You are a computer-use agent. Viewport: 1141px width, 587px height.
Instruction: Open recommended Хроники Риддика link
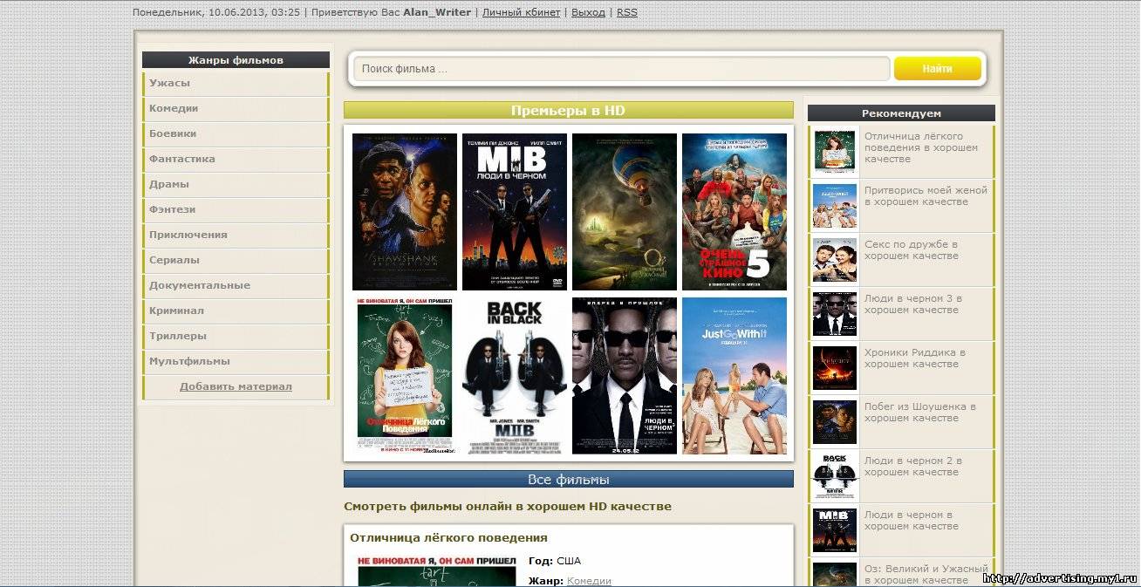(915, 358)
